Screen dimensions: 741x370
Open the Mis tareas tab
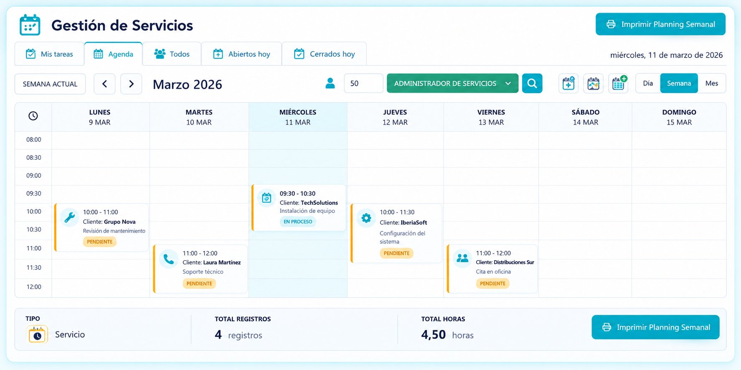click(x=49, y=54)
